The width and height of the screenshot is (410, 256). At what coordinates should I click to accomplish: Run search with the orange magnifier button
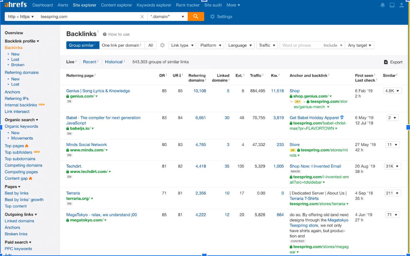196,16
